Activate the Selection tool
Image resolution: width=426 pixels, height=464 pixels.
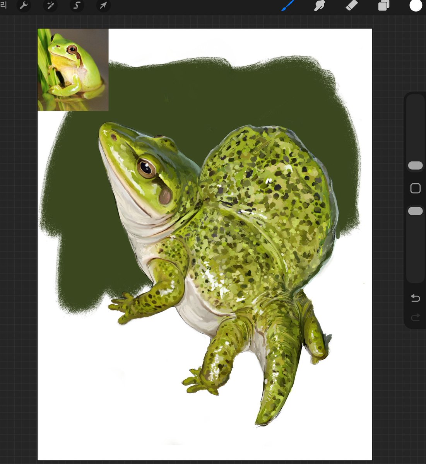[77, 5]
